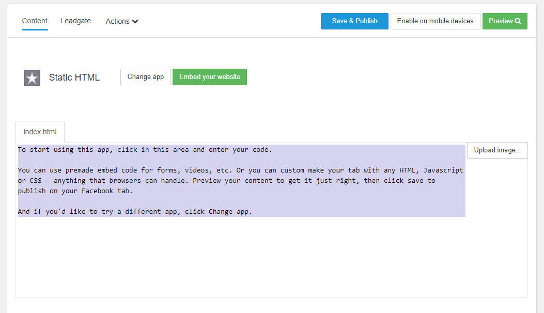Click the Static HTML title text
Image resolution: width=544 pixels, height=313 pixels.
coord(74,77)
